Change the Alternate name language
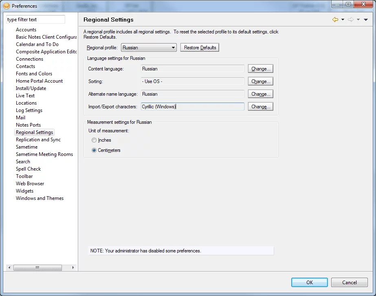The image size is (376, 296). tap(260, 94)
